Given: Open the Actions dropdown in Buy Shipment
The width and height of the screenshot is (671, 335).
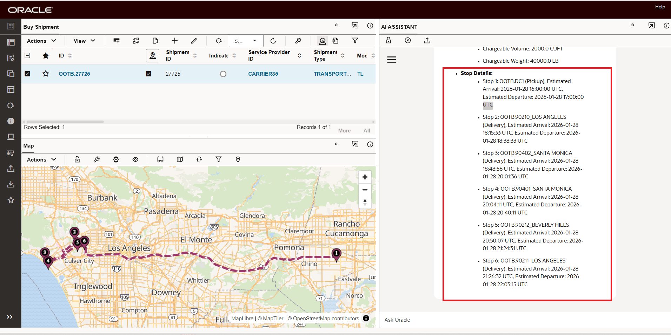Looking at the screenshot, I should pyautogui.click(x=41, y=41).
